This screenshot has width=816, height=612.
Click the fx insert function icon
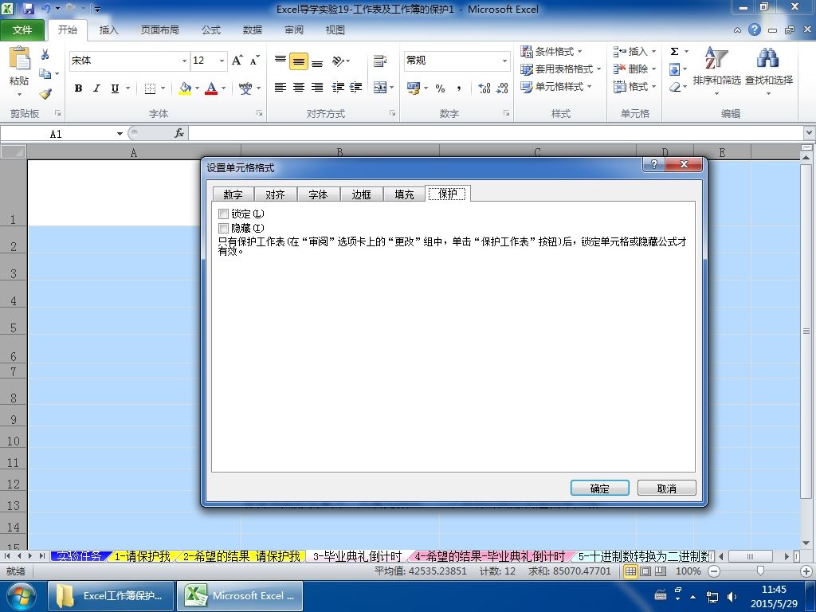tap(179, 133)
